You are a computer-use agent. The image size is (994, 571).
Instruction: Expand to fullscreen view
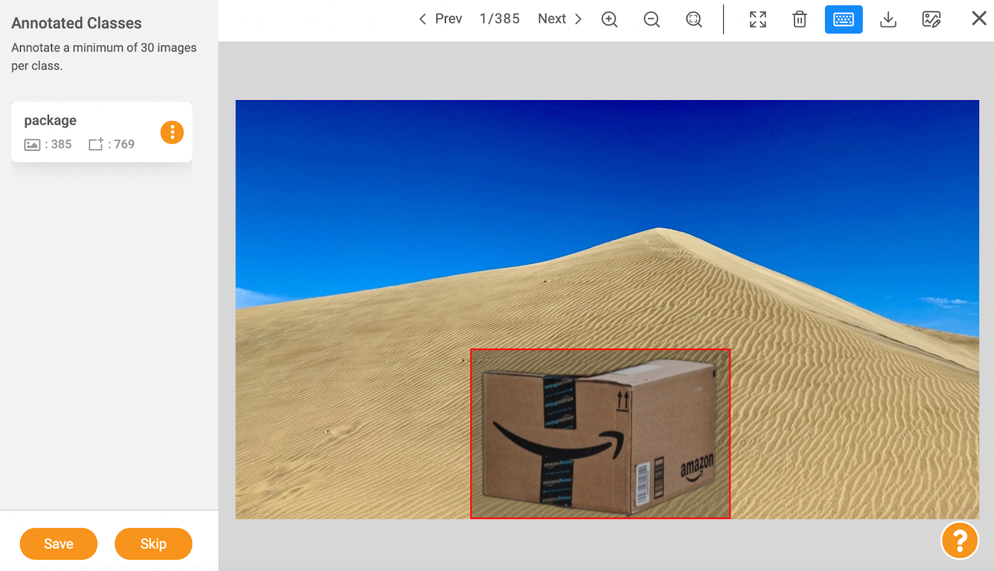[x=758, y=19]
